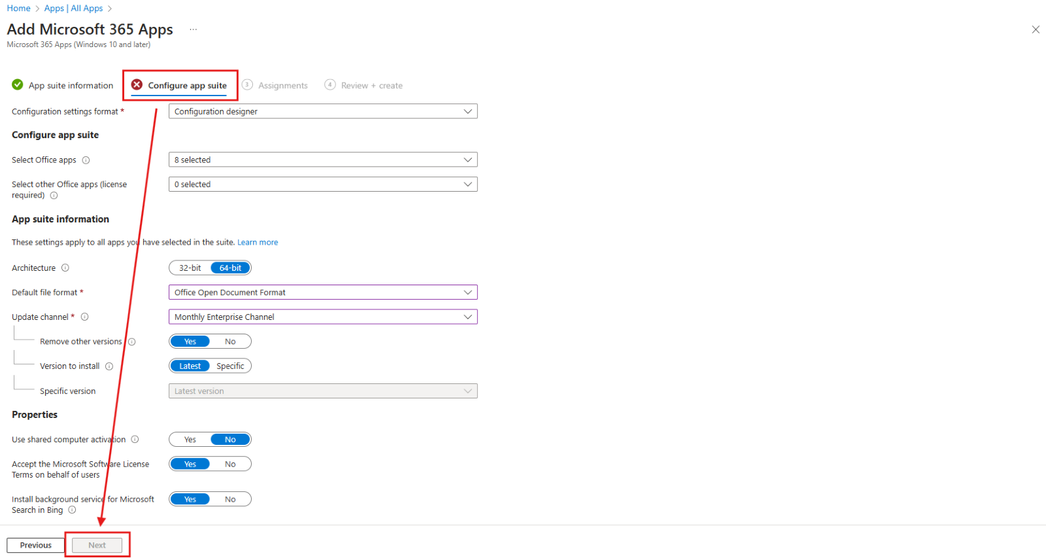Open the Learn more link
The height and width of the screenshot is (560, 1046).
[258, 243]
